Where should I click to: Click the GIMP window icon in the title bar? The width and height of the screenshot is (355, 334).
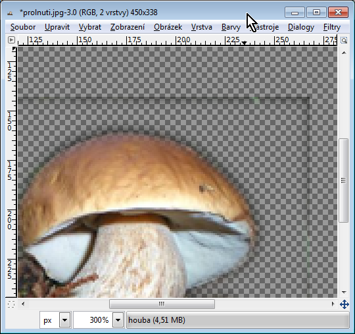point(10,13)
